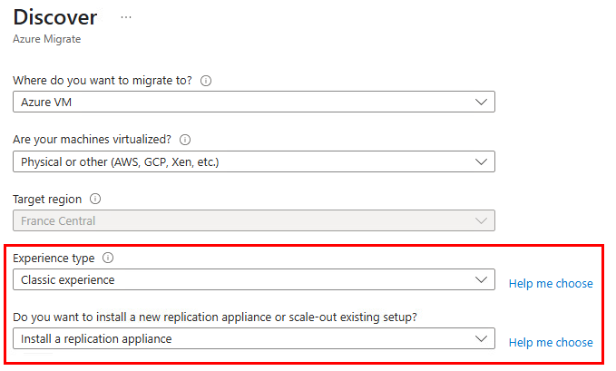This screenshot has height=371, width=616.
Task: Click the Azure Migrate subtitle text
Action: pos(47,39)
